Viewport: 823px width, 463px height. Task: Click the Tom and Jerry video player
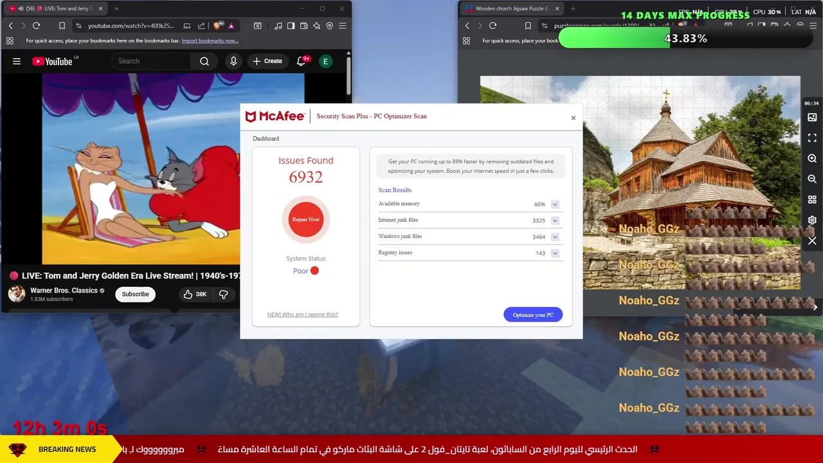coord(141,169)
